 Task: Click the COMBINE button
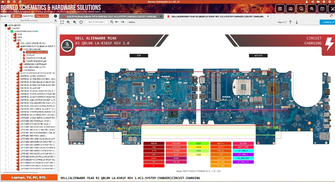327,22
